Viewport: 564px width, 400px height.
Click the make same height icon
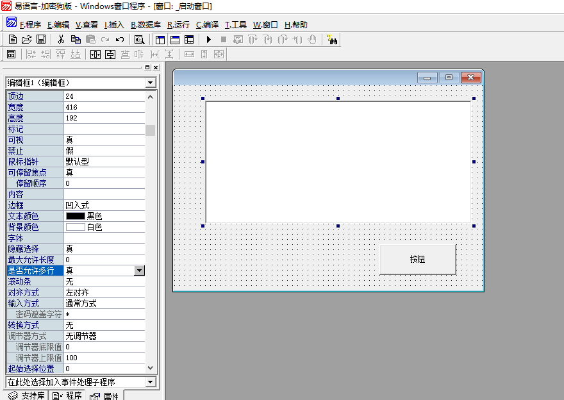(204, 54)
